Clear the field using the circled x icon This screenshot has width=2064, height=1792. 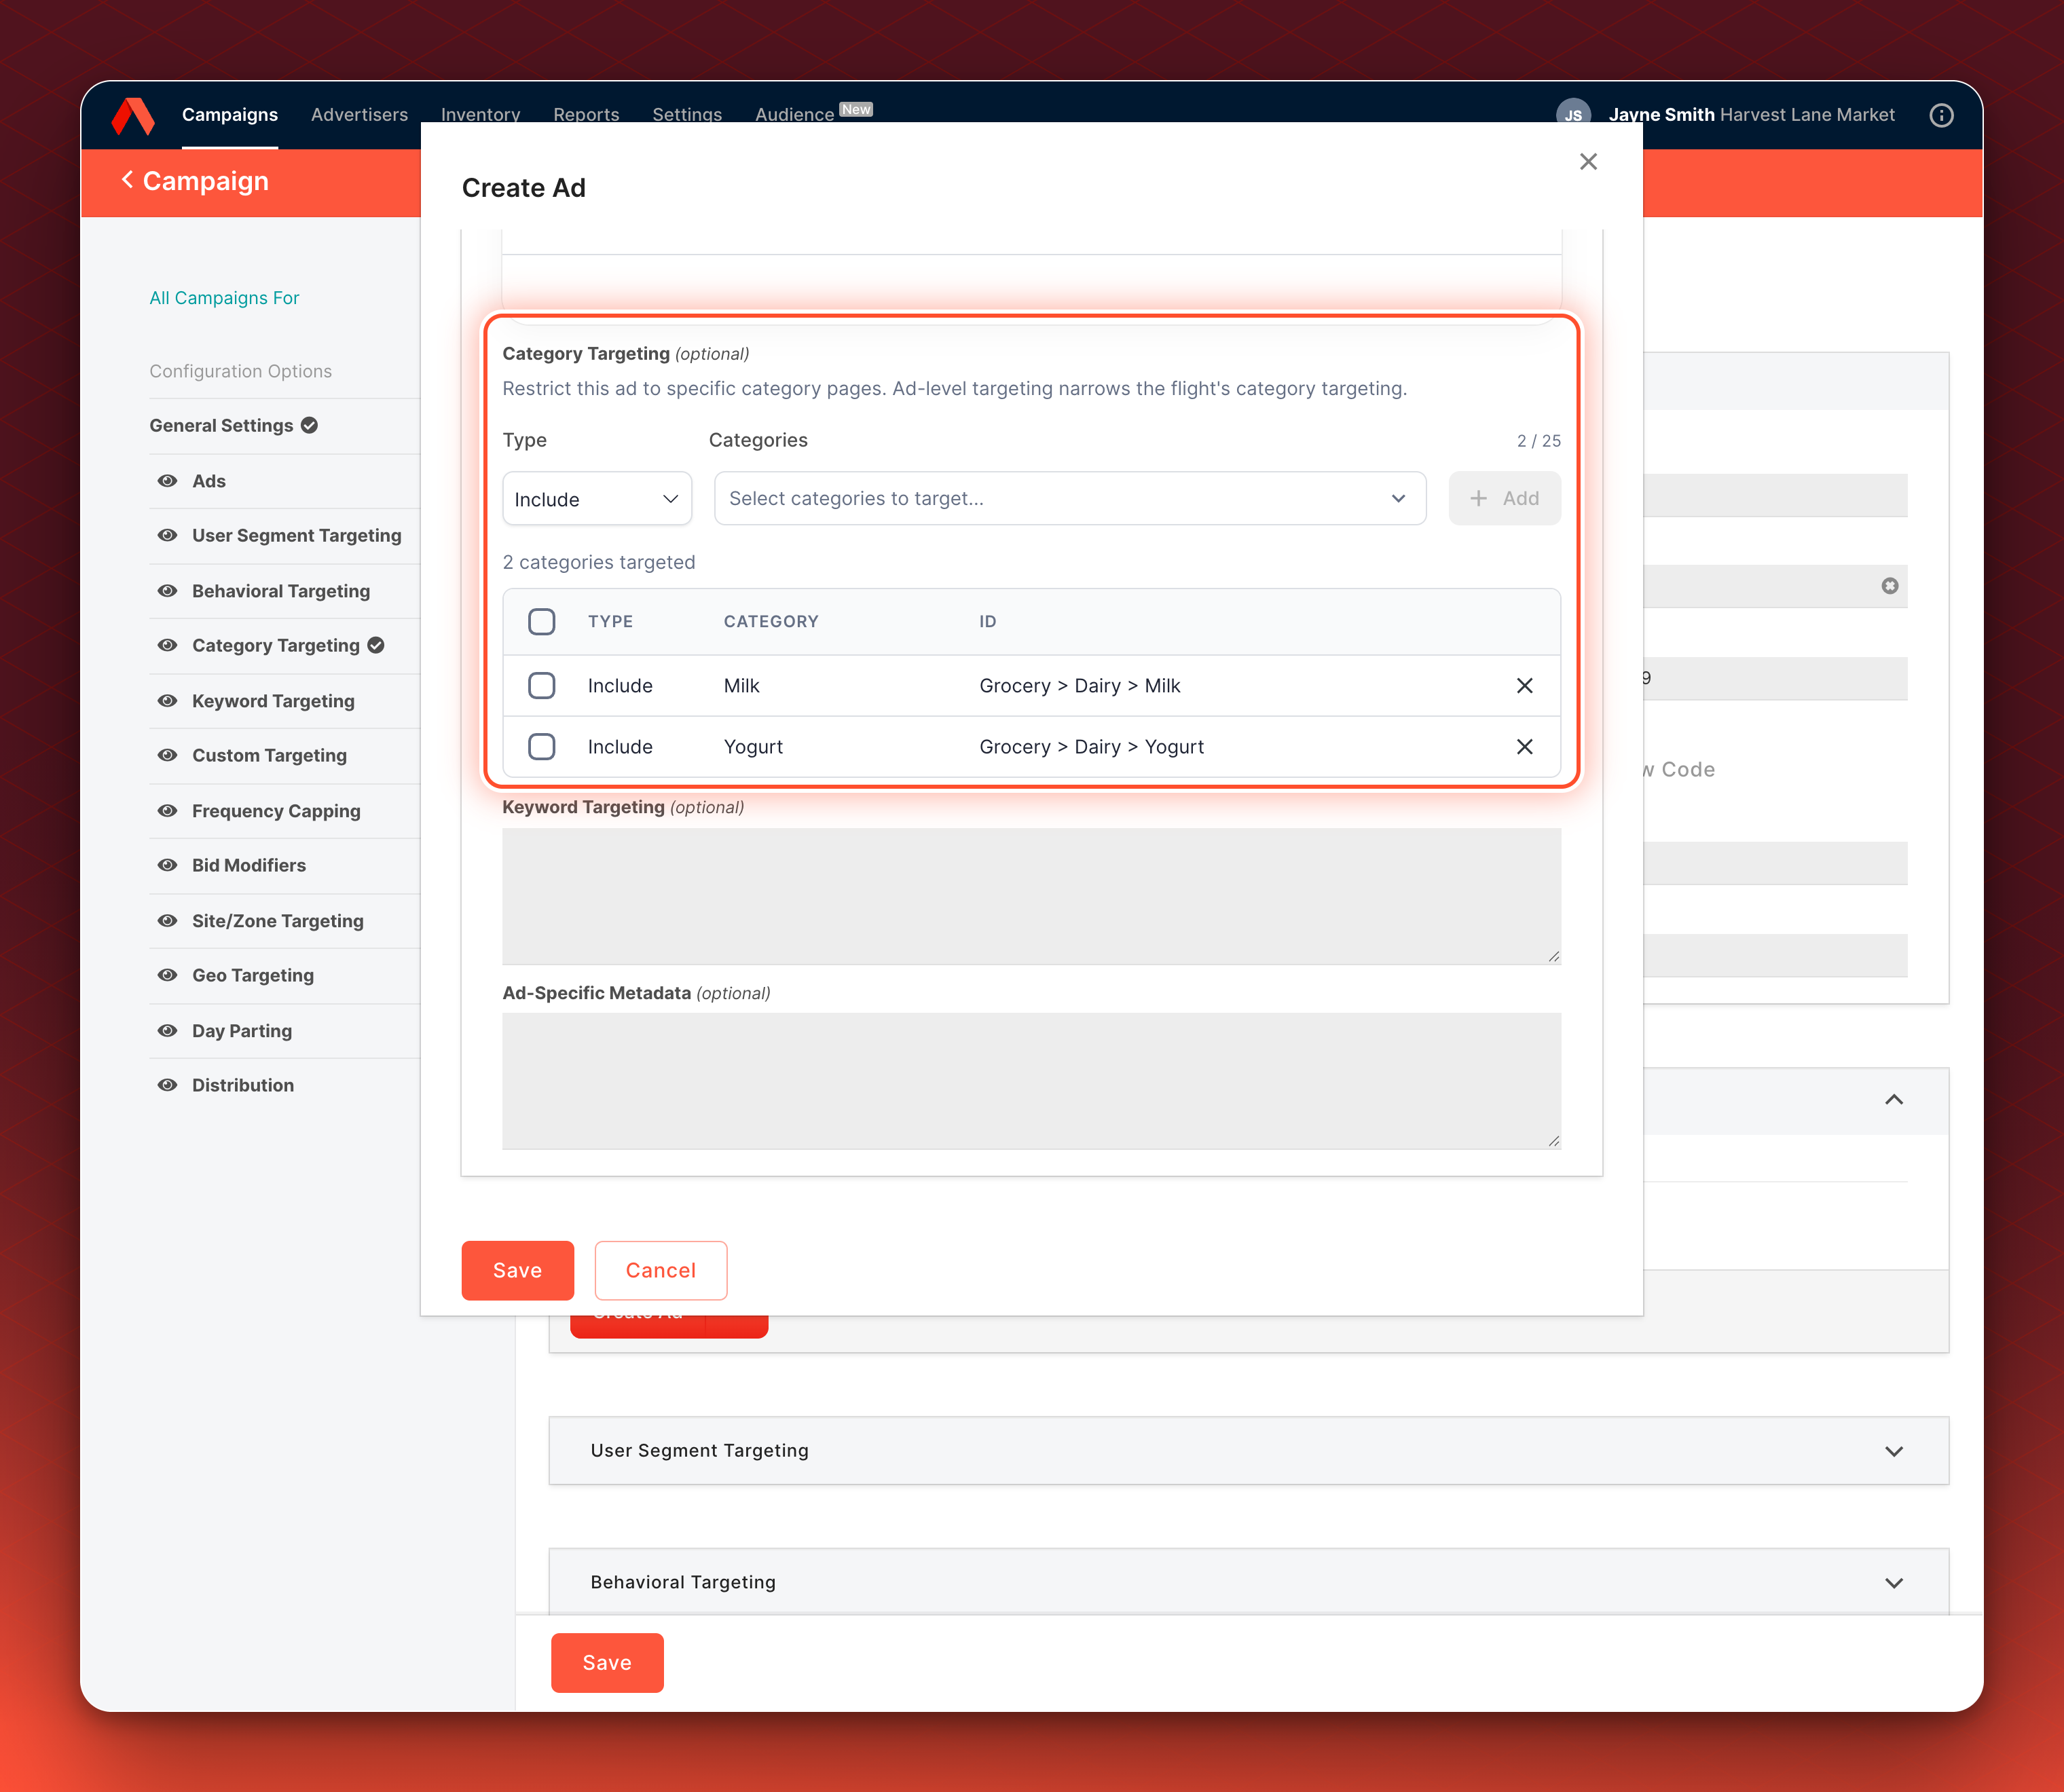pos(1889,586)
